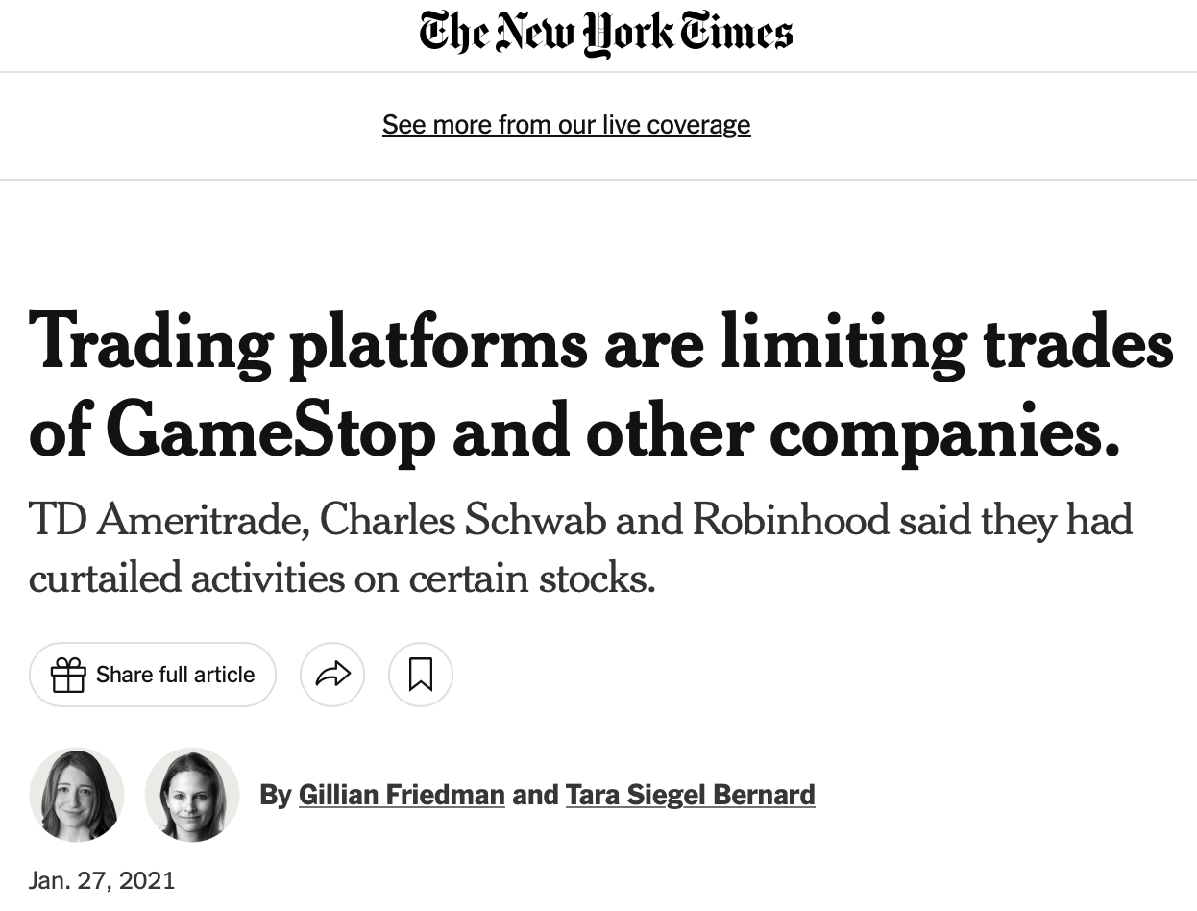Click "companies." at the headline's end
Screen dimensions: 1197x911
coord(946,432)
